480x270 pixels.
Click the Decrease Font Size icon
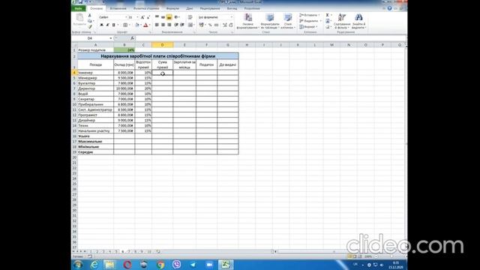pos(148,17)
